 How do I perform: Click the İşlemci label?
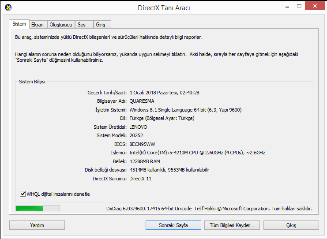[x=119, y=153]
